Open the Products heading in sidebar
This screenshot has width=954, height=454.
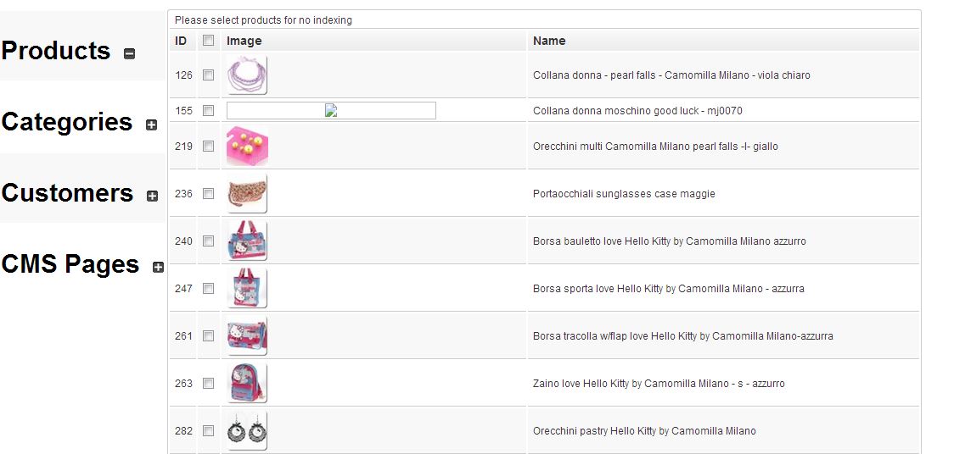[x=56, y=51]
